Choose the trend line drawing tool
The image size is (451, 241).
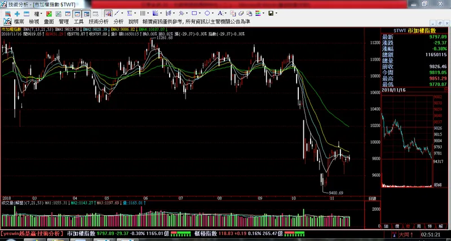(117, 13)
